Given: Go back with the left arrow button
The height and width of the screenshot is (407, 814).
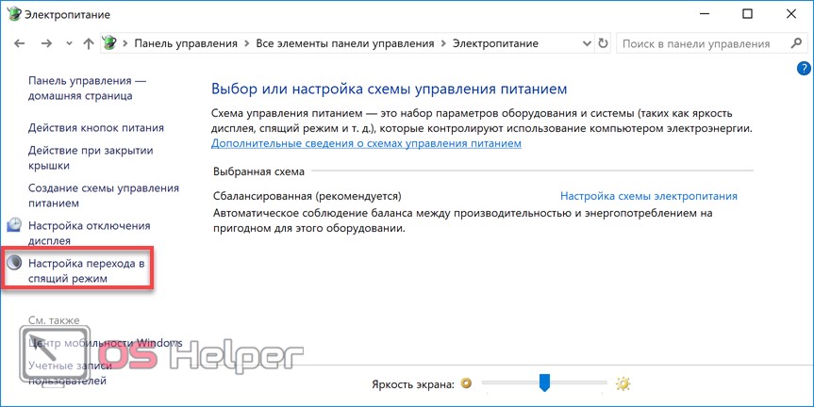Looking at the screenshot, I should [x=19, y=43].
